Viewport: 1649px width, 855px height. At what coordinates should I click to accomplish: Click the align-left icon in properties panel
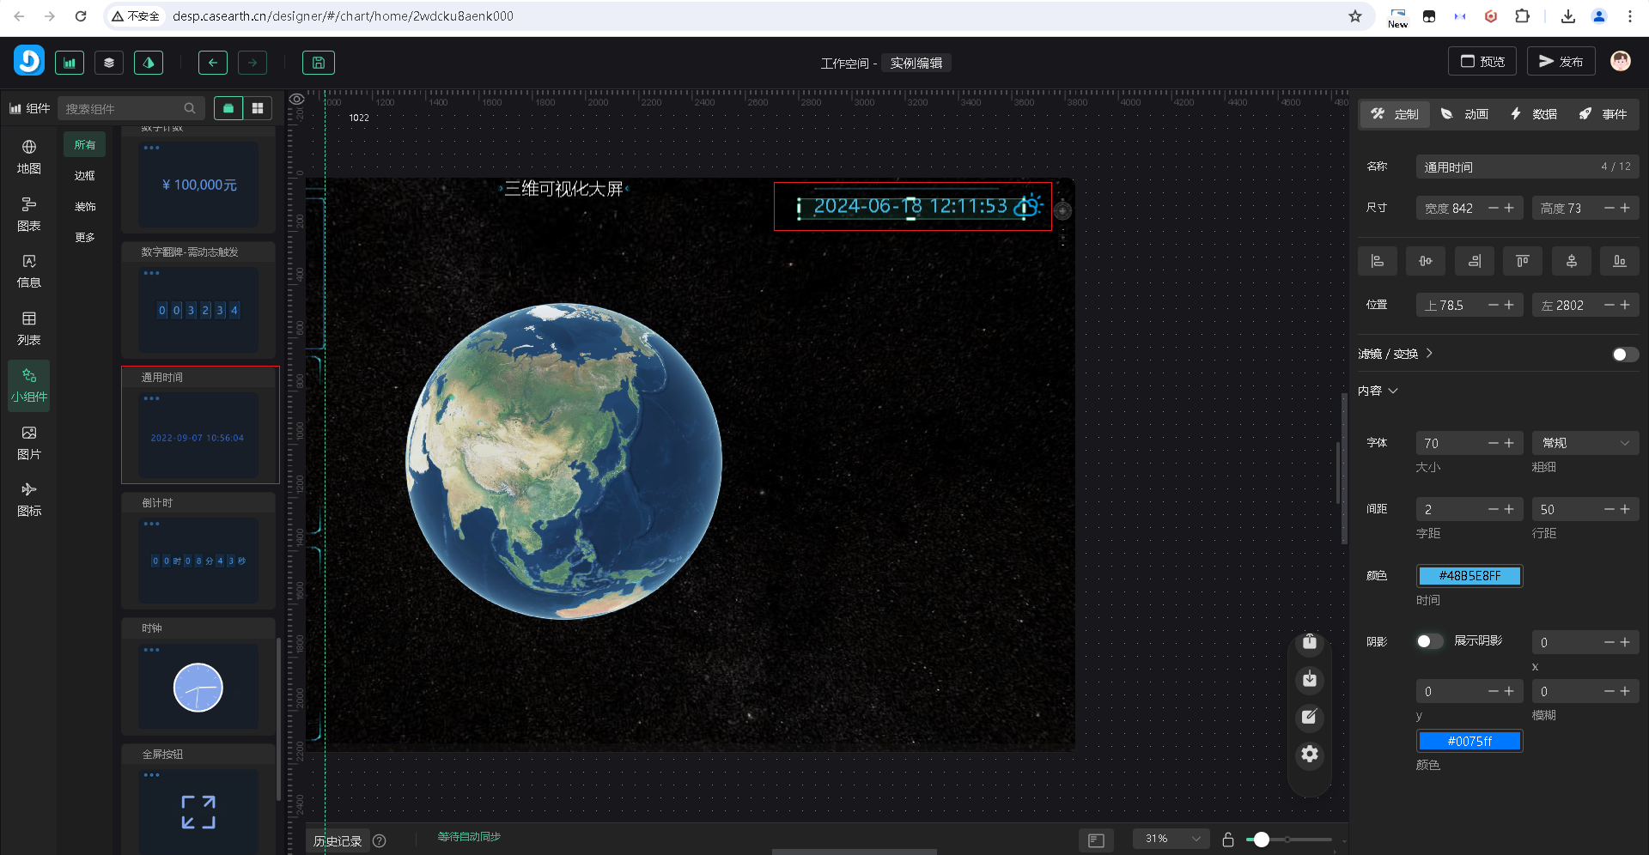point(1377,261)
